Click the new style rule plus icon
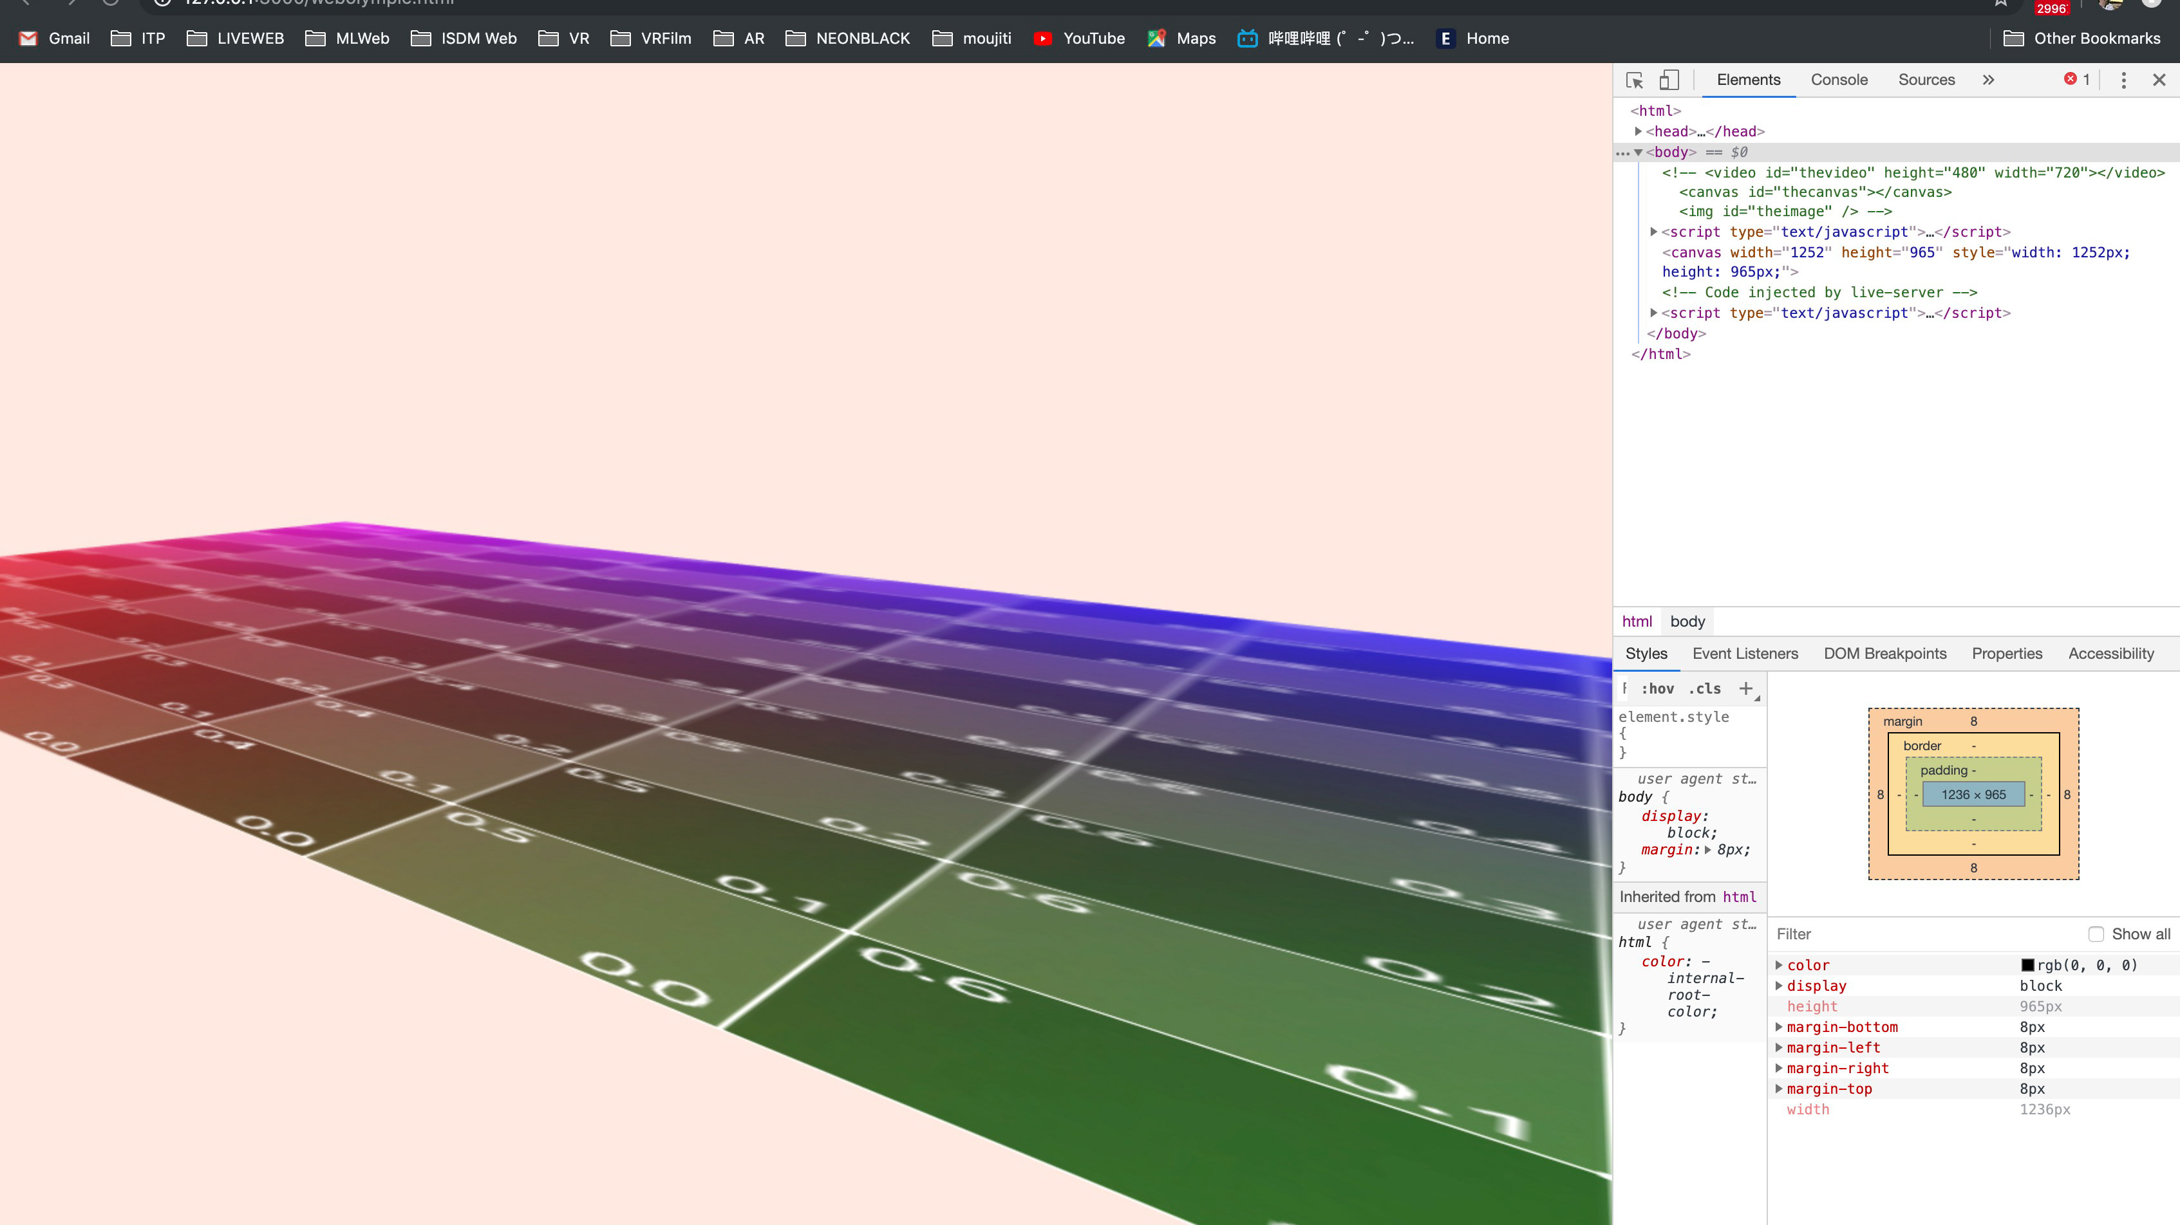This screenshot has height=1225, width=2180. click(1745, 688)
